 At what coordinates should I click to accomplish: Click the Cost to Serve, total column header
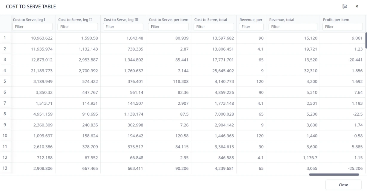coord(211,20)
